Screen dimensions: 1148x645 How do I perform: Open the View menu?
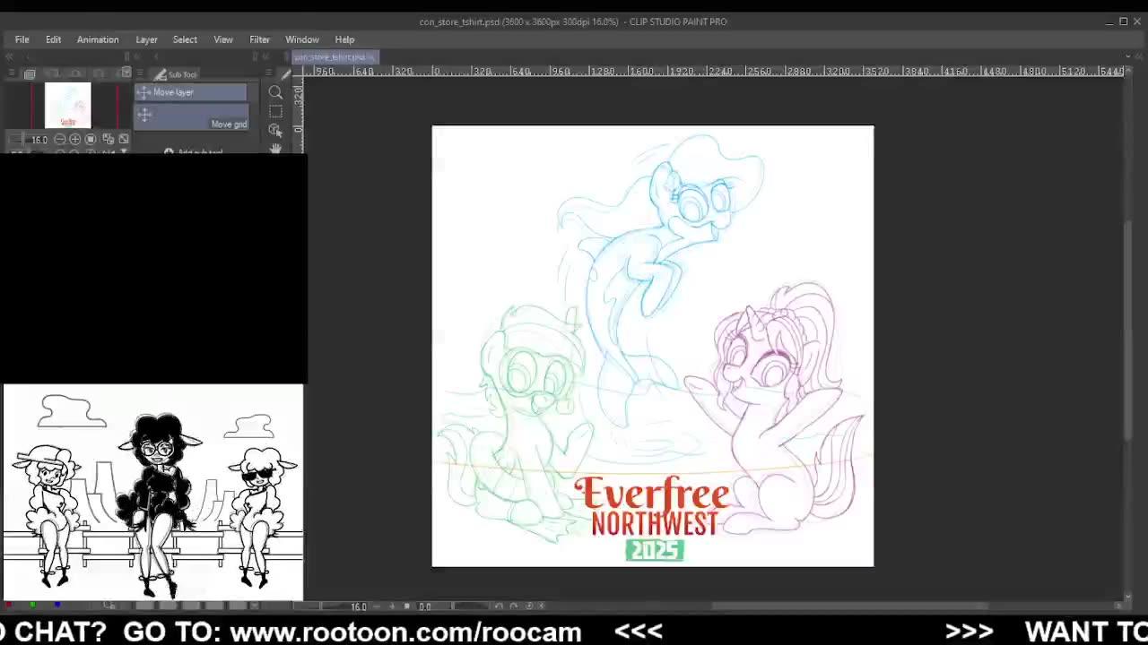point(223,39)
